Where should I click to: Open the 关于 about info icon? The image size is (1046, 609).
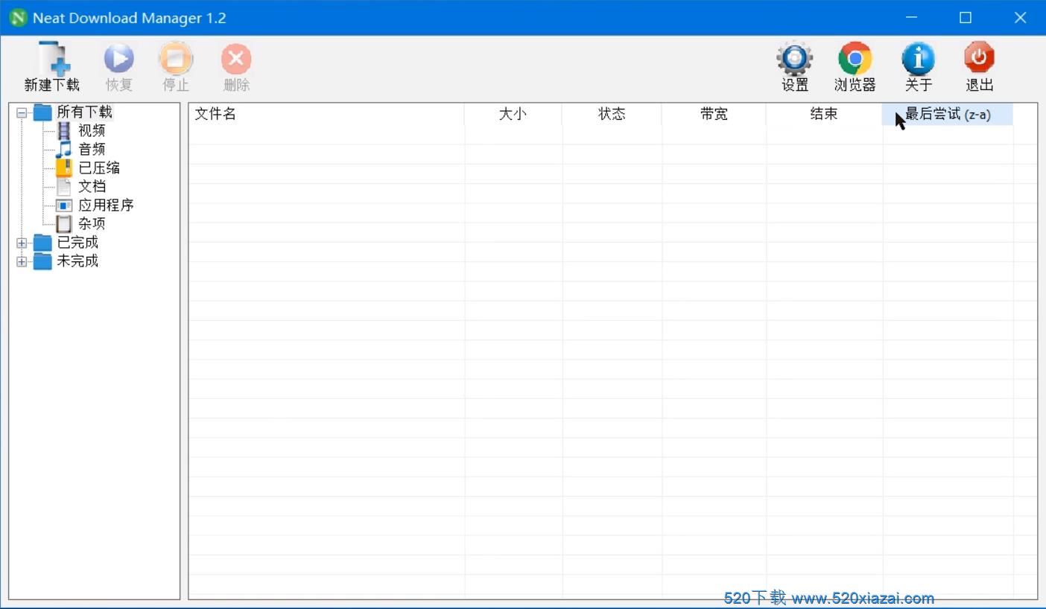(918, 58)
